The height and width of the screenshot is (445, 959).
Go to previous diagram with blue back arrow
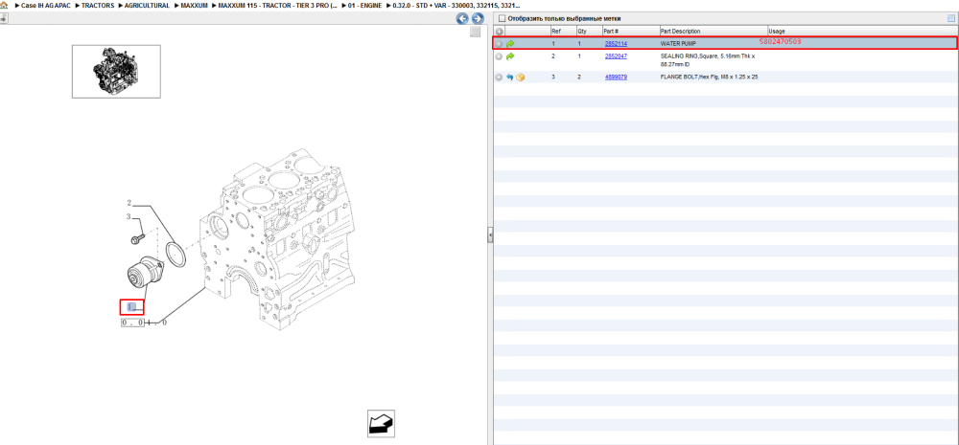[462, 18]
